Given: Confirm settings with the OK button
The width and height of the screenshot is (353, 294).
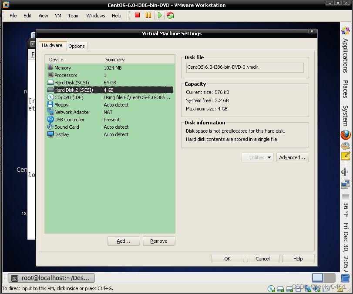Looking at the screenshot, I should pos(228,259).
